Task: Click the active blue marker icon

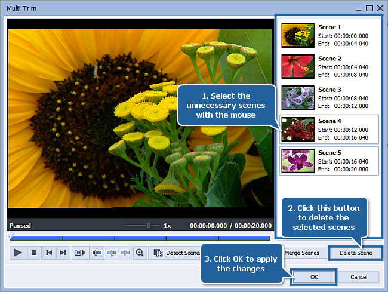Action: tap(97, 253)
